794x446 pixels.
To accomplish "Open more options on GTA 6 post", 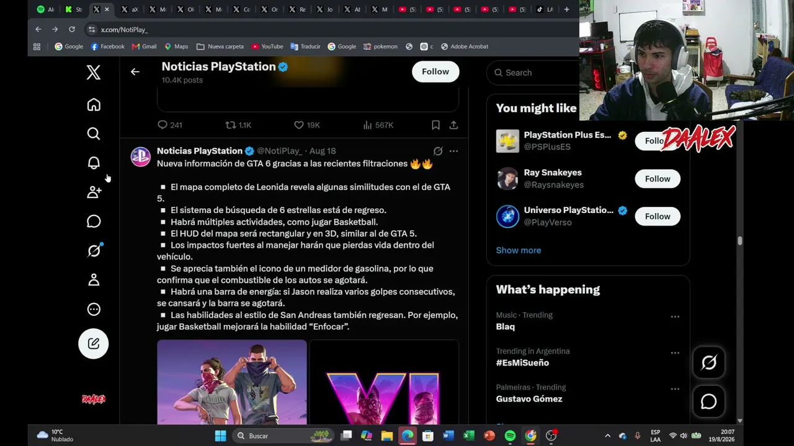I will click(453, 151).
